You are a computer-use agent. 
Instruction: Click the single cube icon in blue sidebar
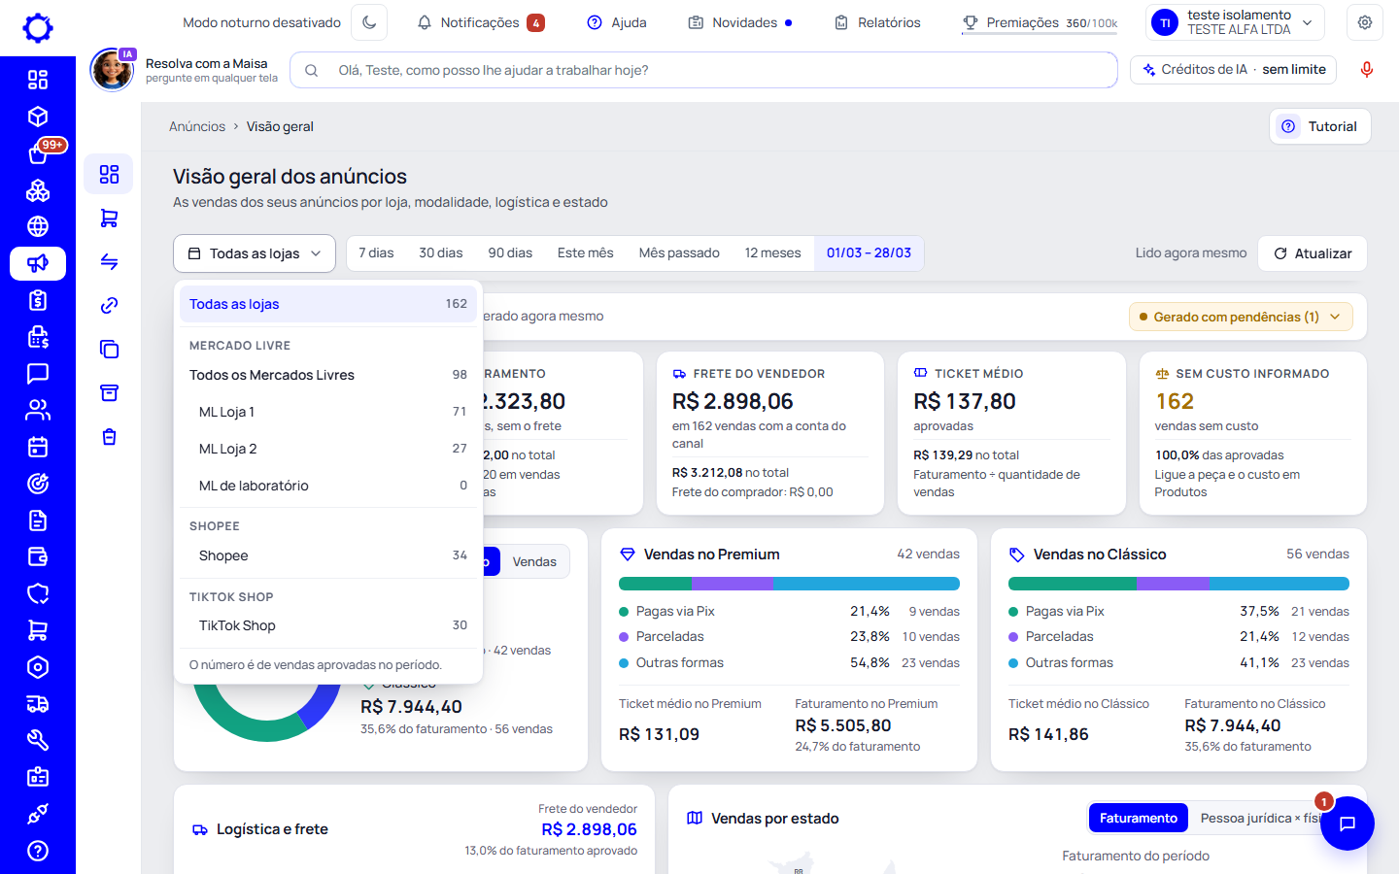pyautogui.click(x=38, y=117)
